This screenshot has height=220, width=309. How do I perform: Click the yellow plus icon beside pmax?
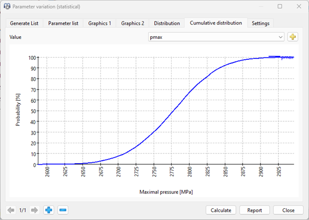[293, 37]
